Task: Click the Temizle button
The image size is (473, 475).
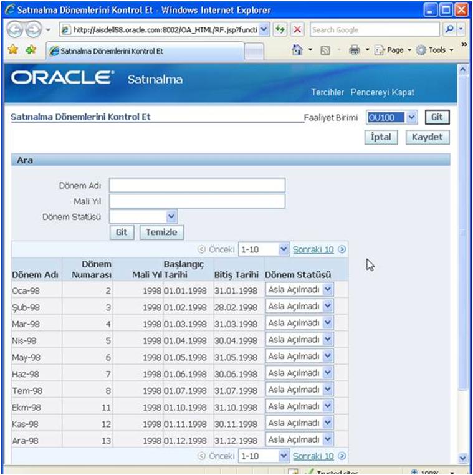Action: click(161, 232)
